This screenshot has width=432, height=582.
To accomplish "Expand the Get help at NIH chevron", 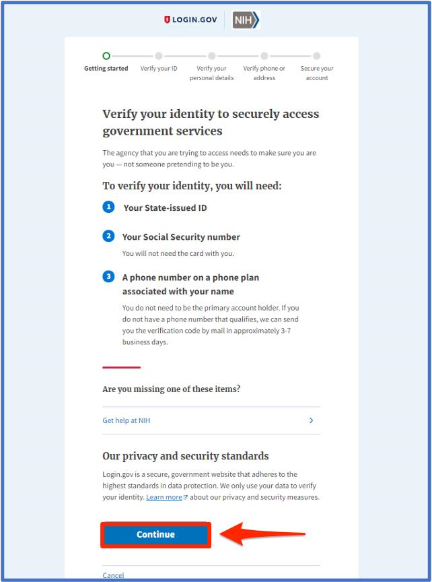I will click(311, 420).
